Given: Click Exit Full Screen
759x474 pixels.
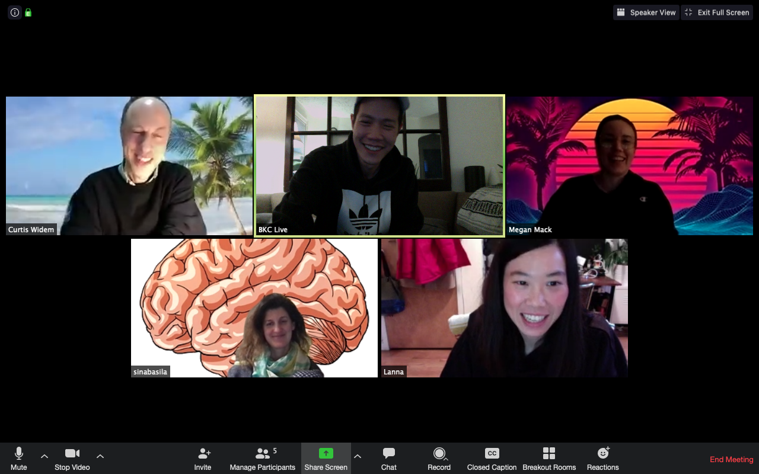Looking at the screenshot, I should tap(717, 12).
